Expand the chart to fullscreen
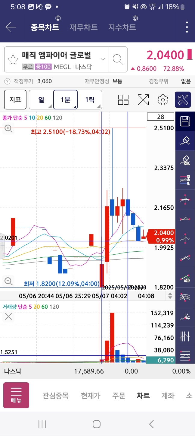195x436 pixels. click(x=143, y=100)
